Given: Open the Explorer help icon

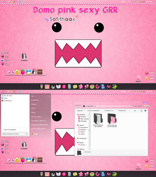Looking at the screenshot, I should coord(145,111).
